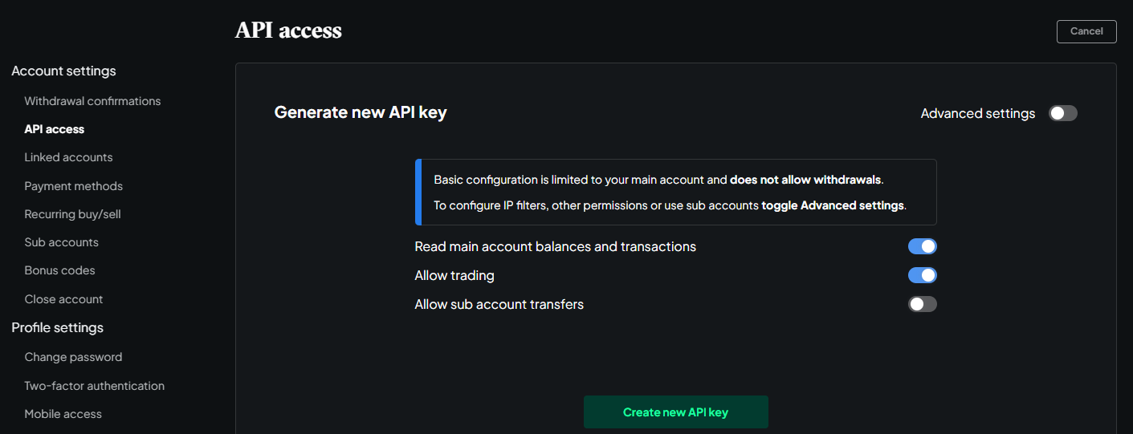Click the Create new API key button
The height and width of the screenshot is (434, 1133).
[675, 412]
